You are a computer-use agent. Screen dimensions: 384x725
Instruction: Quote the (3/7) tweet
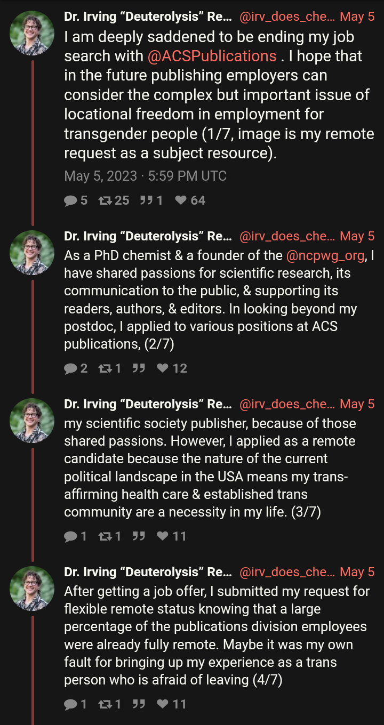click(x=139, y=536)
